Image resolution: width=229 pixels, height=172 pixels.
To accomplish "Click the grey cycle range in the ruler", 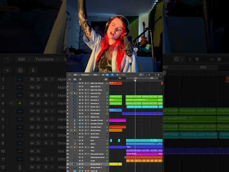I will 142,78.
